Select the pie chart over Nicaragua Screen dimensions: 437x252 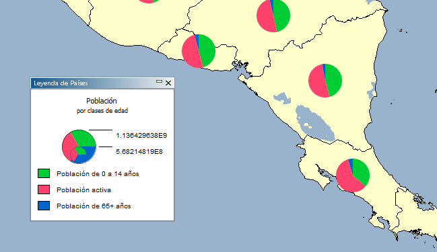click(x=325, y=81)
